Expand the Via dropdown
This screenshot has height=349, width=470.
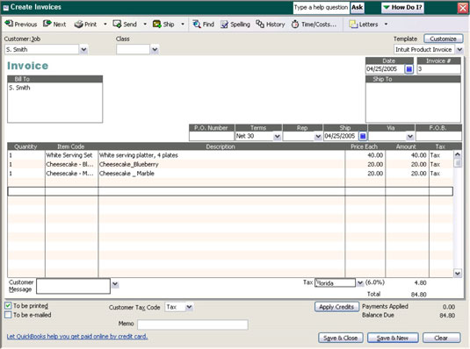(x=410, y=137)
